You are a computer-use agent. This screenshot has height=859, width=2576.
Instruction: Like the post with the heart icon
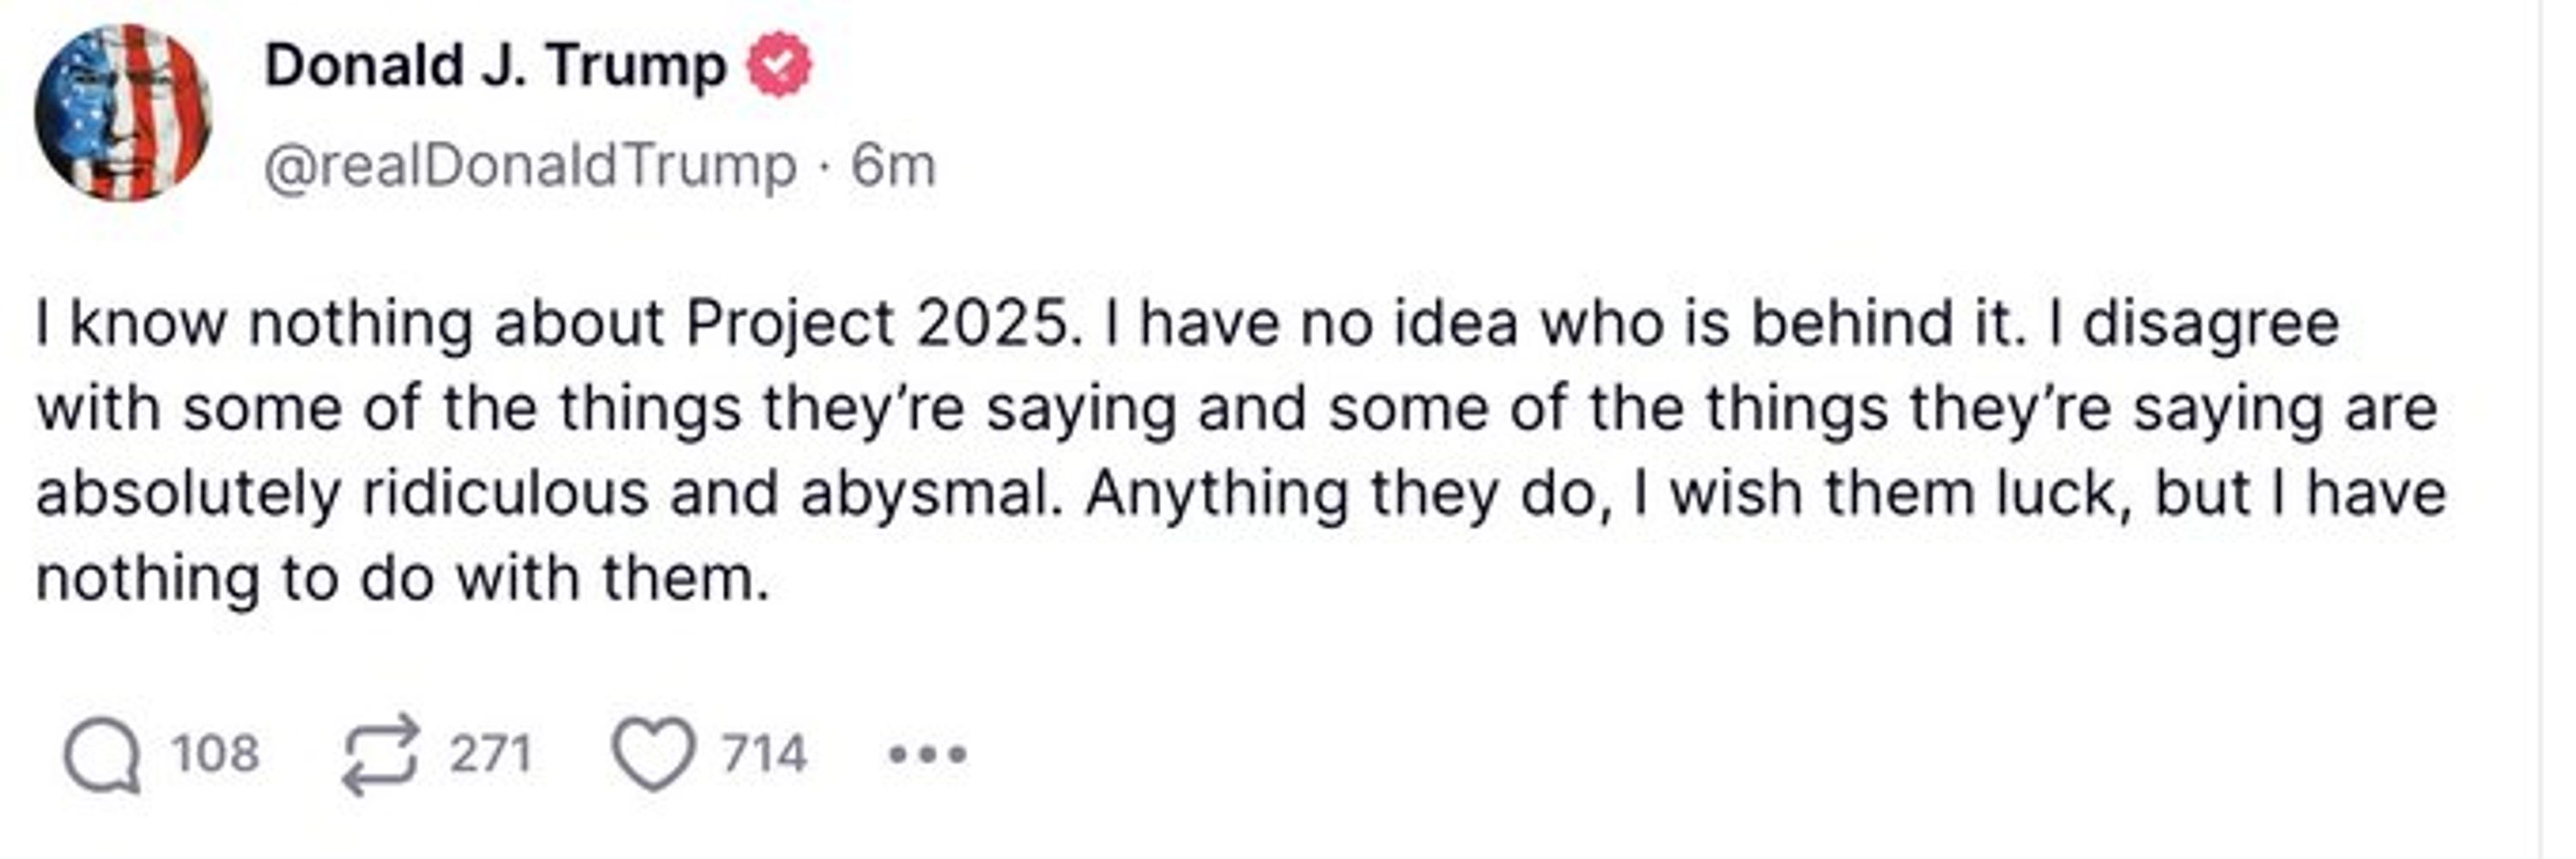(653, 755)
